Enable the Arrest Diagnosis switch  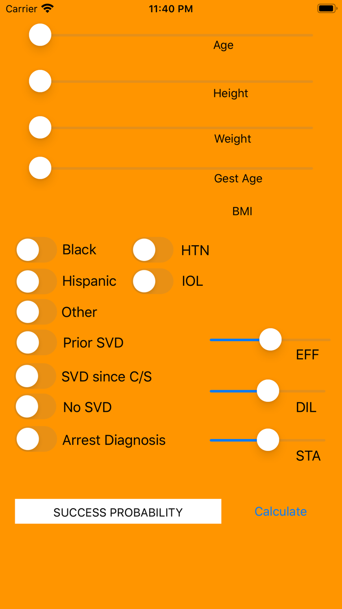point(35,439)
